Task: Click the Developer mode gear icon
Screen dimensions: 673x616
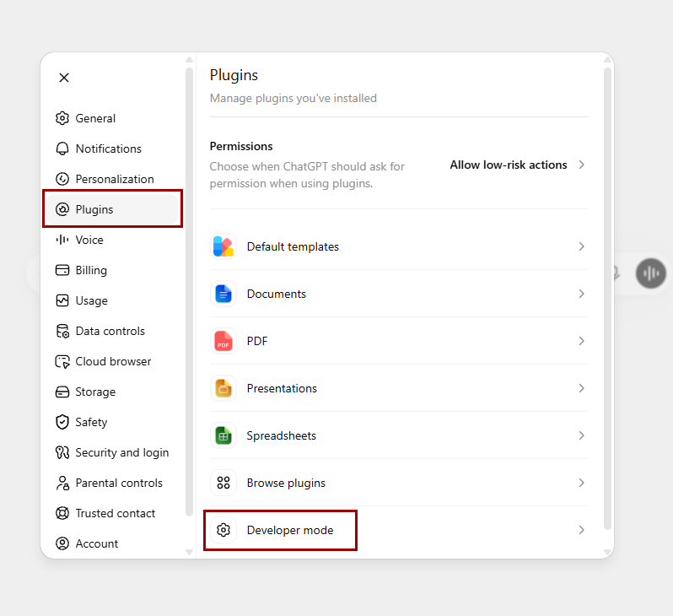Action: (x=223, y=530)
